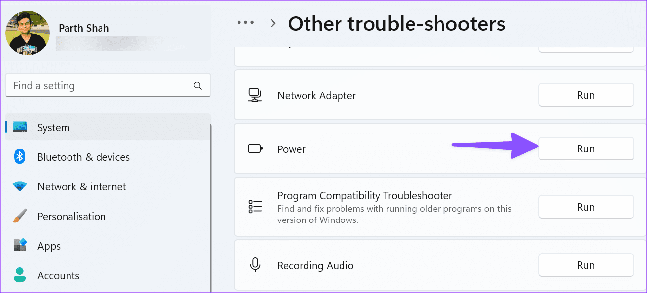Click the Program Compatibility list icon

[255, 207]
